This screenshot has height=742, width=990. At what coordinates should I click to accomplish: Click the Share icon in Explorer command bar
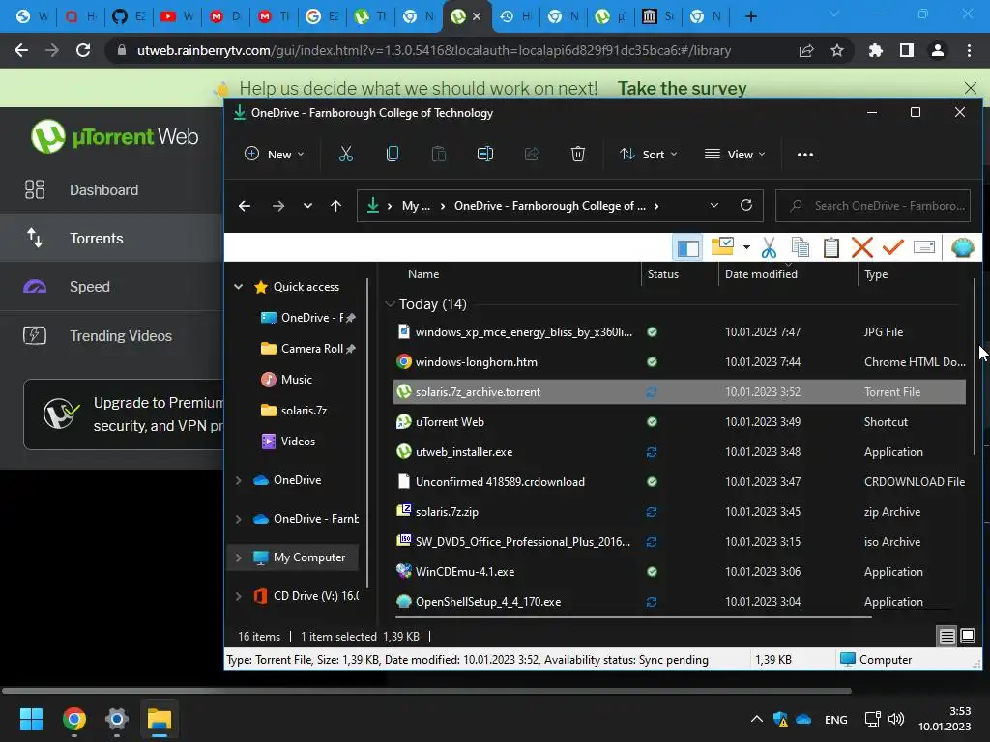532,154
